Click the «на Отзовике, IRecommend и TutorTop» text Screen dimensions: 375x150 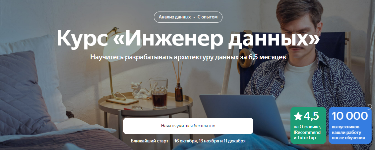(307, 132)
